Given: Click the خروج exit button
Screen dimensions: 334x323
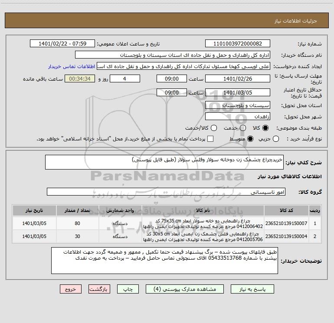Looking at the screenshot, I should tap(71, 289).
